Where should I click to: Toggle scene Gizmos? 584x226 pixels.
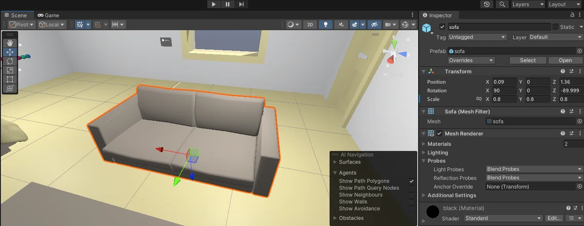pos(405,24)
